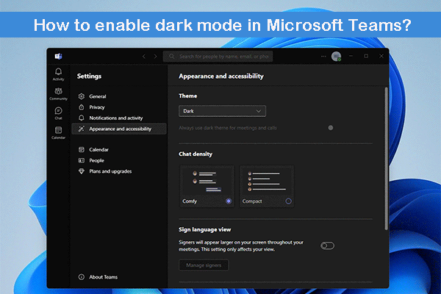Open Notifications and activity settings
441x294 pixels.
tap(119, 118)
